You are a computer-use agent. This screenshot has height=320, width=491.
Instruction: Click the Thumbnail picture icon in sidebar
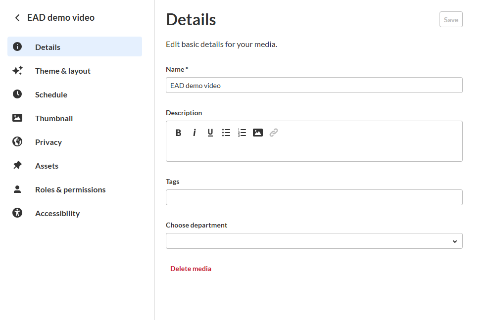[x=17, y=118]
